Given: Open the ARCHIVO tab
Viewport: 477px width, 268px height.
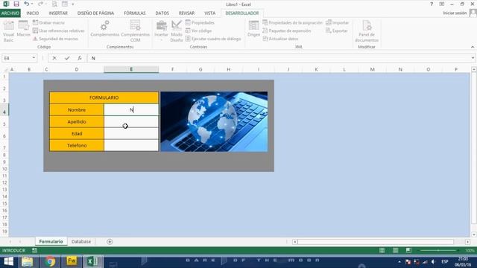Looking at the screenshot, I should 10,13.
